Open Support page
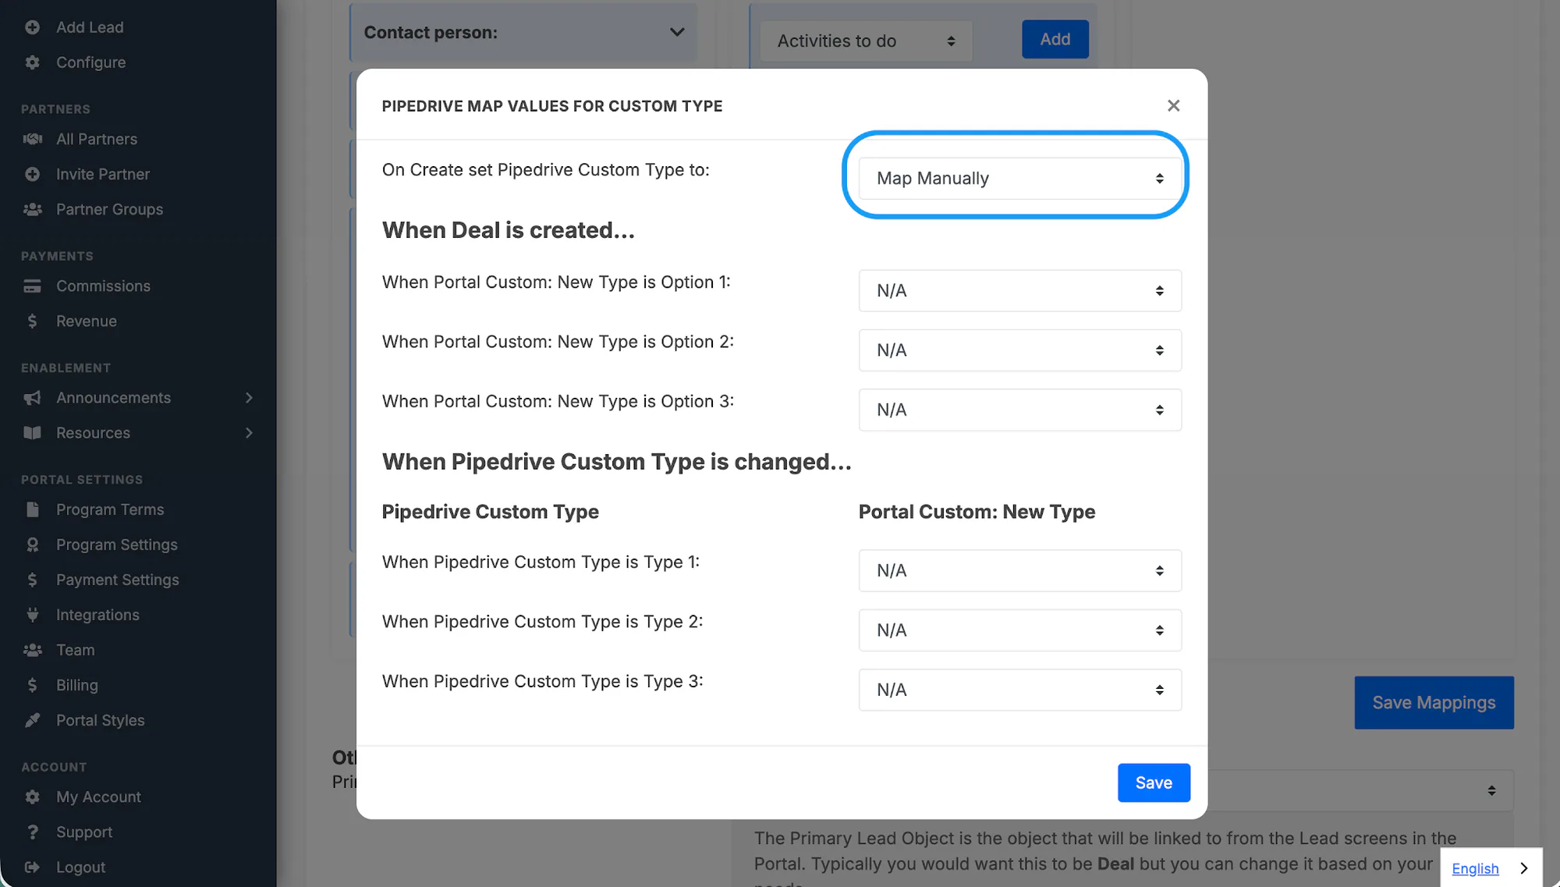 tap(84, 832)
